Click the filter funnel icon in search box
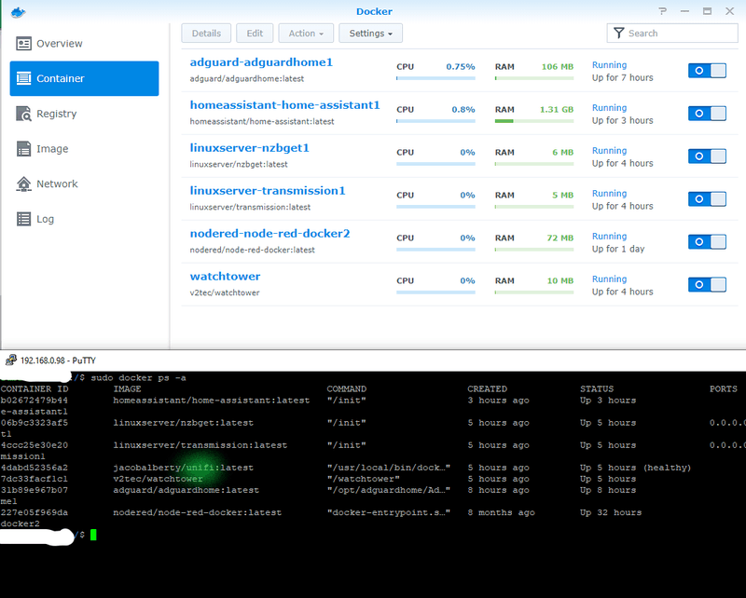This screenshot has width=746, height=598. [618, 34]
